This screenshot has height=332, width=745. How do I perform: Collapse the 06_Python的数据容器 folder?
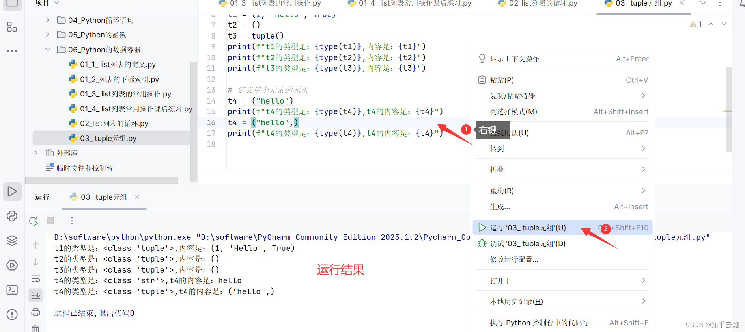47,50
